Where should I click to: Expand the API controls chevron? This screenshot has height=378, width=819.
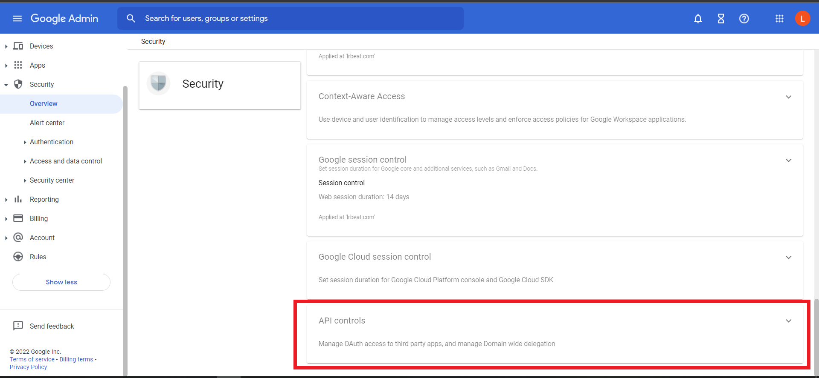(788, 321)
